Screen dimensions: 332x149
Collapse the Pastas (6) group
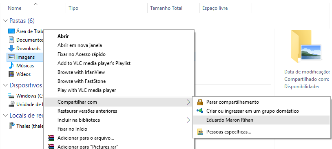point(5,20)
